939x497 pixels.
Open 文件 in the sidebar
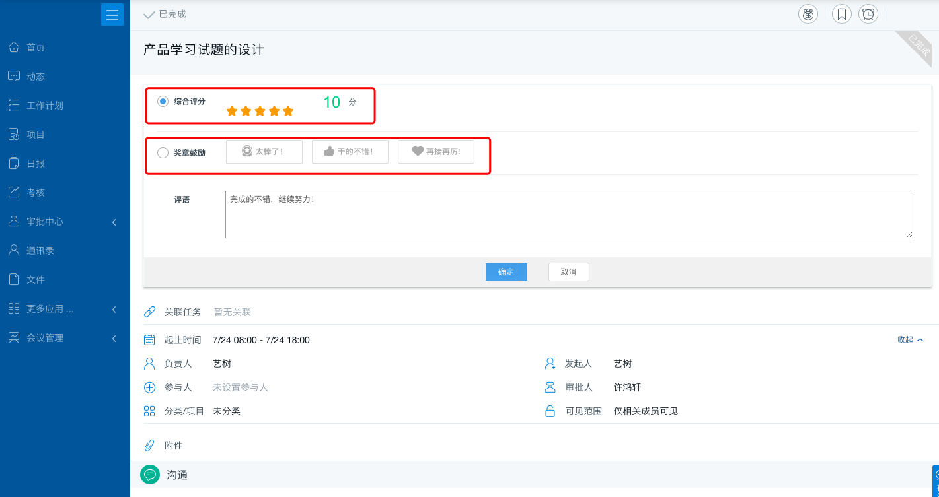[x=36, y=280]
